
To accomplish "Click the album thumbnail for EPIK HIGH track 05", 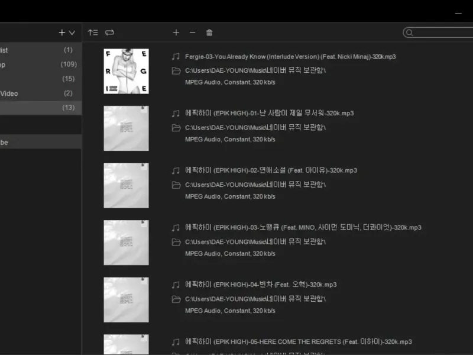I will pyautogui.click(x=126, y=344).
